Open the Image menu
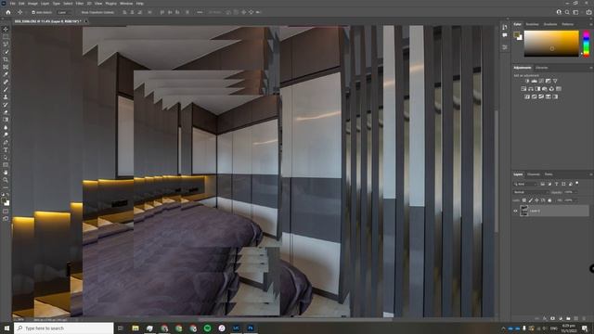 coord(32,3)
